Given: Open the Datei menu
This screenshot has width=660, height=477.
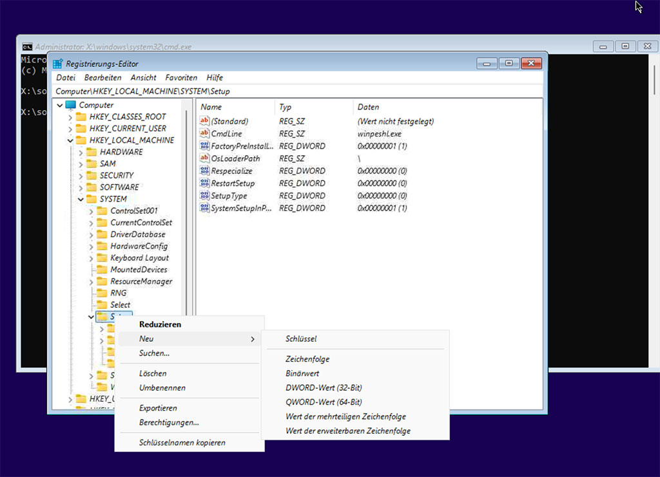Looking at the screenshot, I should [x=66, y=78].
